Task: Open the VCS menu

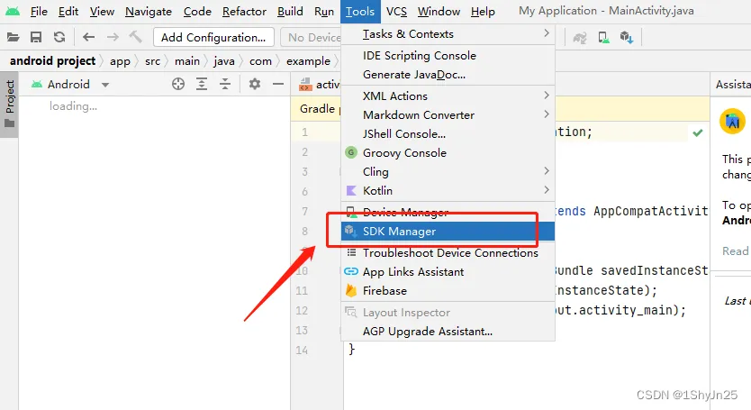Action: pos(396,11)
